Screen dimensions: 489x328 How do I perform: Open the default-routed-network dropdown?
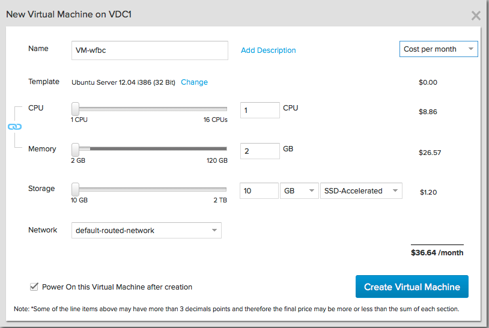coord(146,231)
